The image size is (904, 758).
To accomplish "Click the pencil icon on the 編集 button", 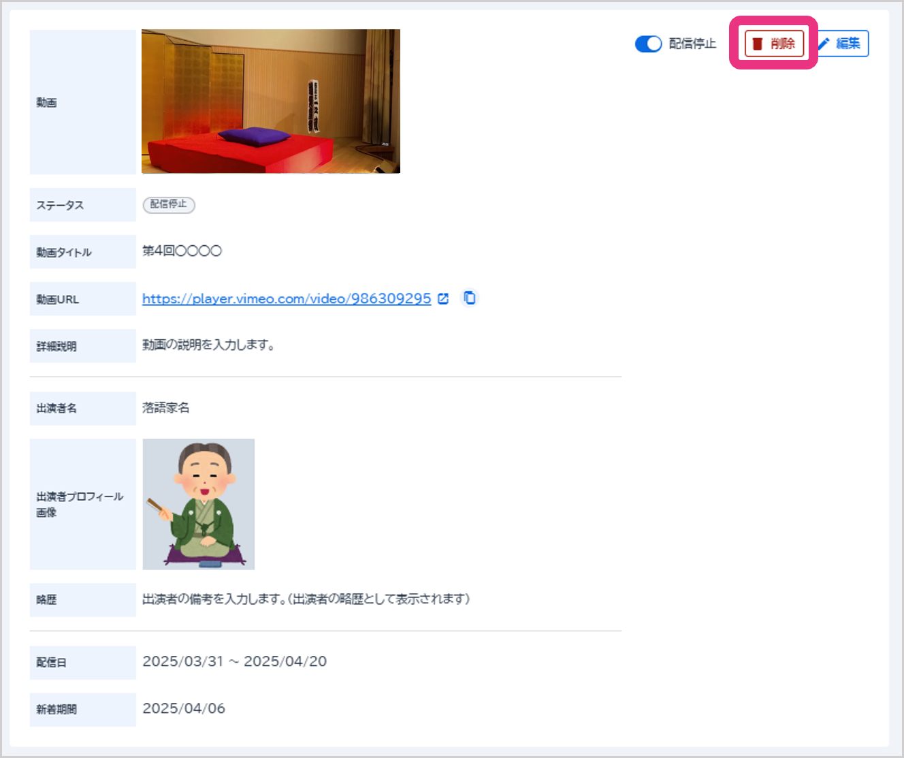I will coord(824,44).
